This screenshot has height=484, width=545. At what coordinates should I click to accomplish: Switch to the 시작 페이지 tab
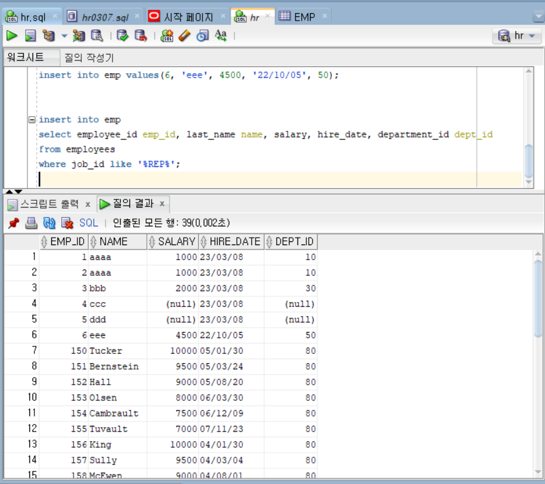[x=188, y=17]
